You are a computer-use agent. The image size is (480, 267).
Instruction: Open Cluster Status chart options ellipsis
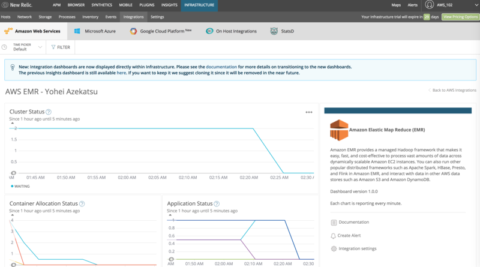[309, 112]
